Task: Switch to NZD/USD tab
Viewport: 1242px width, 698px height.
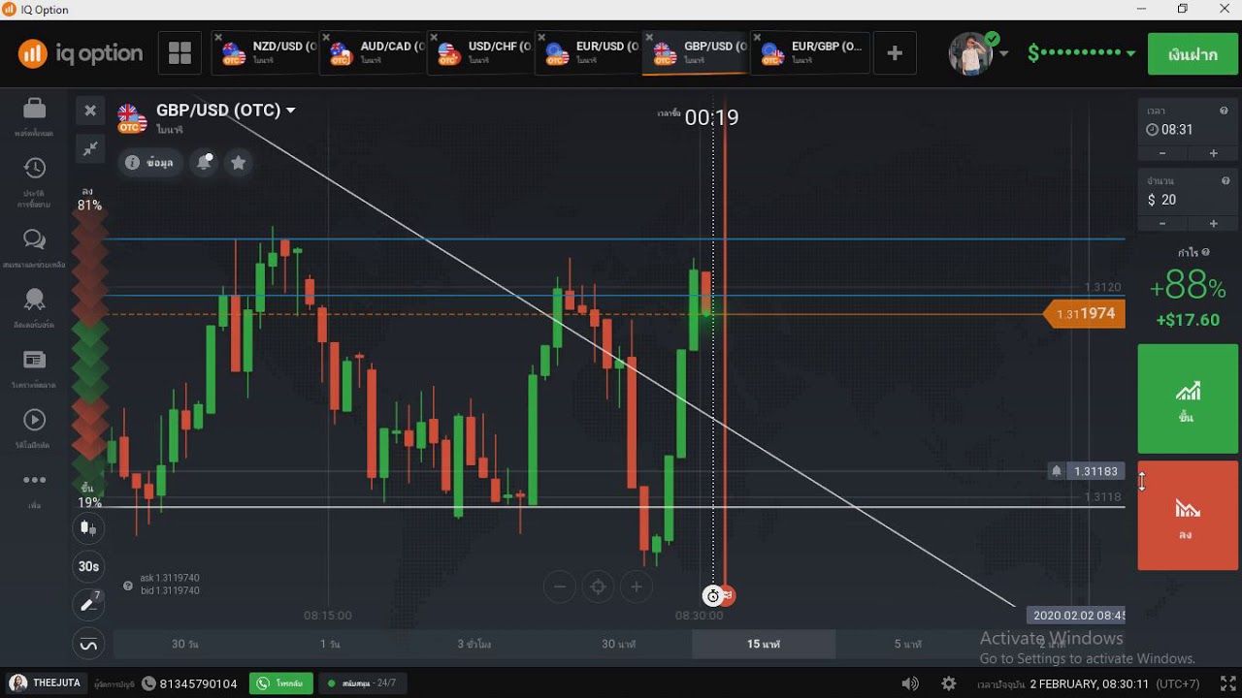Action: point(266,53)
